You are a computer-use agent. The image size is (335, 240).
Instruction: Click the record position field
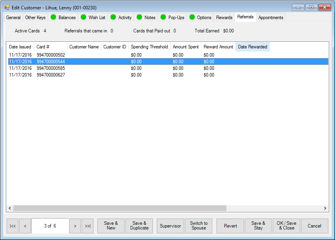(50, 226)
